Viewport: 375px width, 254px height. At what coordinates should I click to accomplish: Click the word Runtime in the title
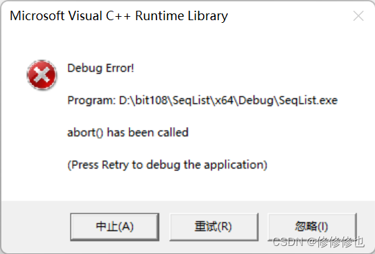click(x=160, y=16)
